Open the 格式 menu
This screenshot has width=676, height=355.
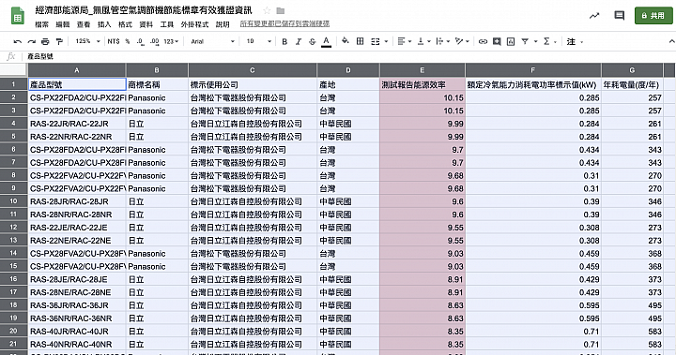tap(125, 24)
